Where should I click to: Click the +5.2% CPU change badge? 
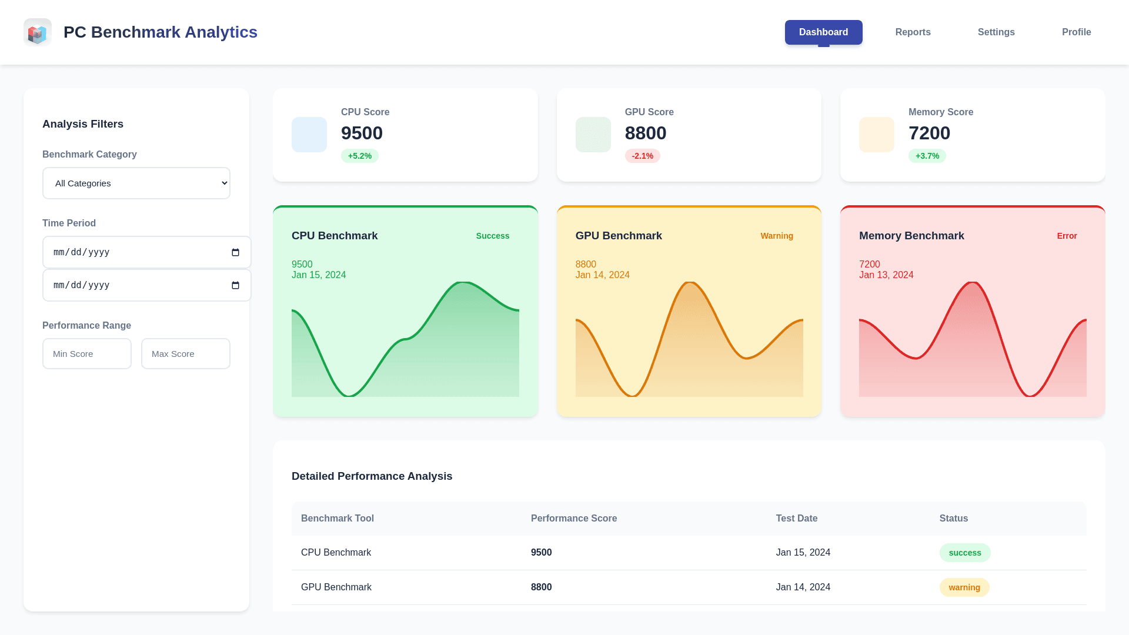(359, 156)
